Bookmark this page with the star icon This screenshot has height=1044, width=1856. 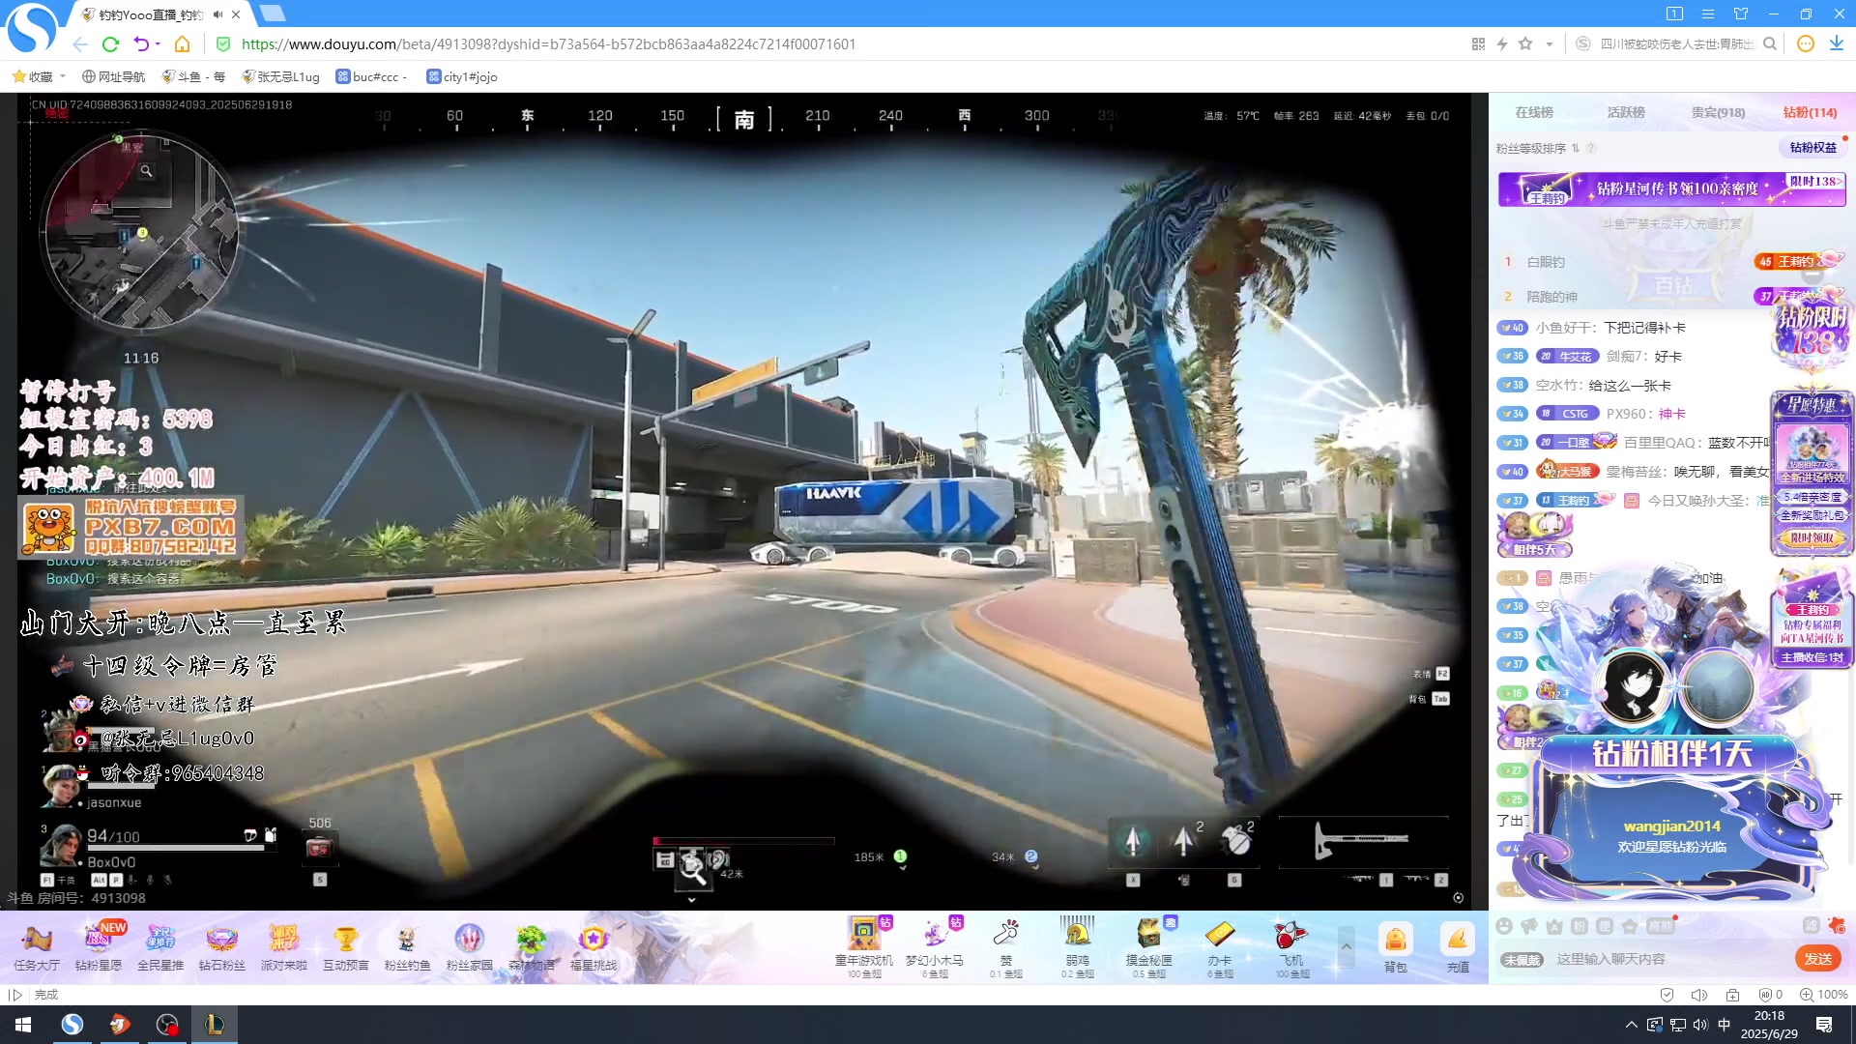(x=1525, y=43)
